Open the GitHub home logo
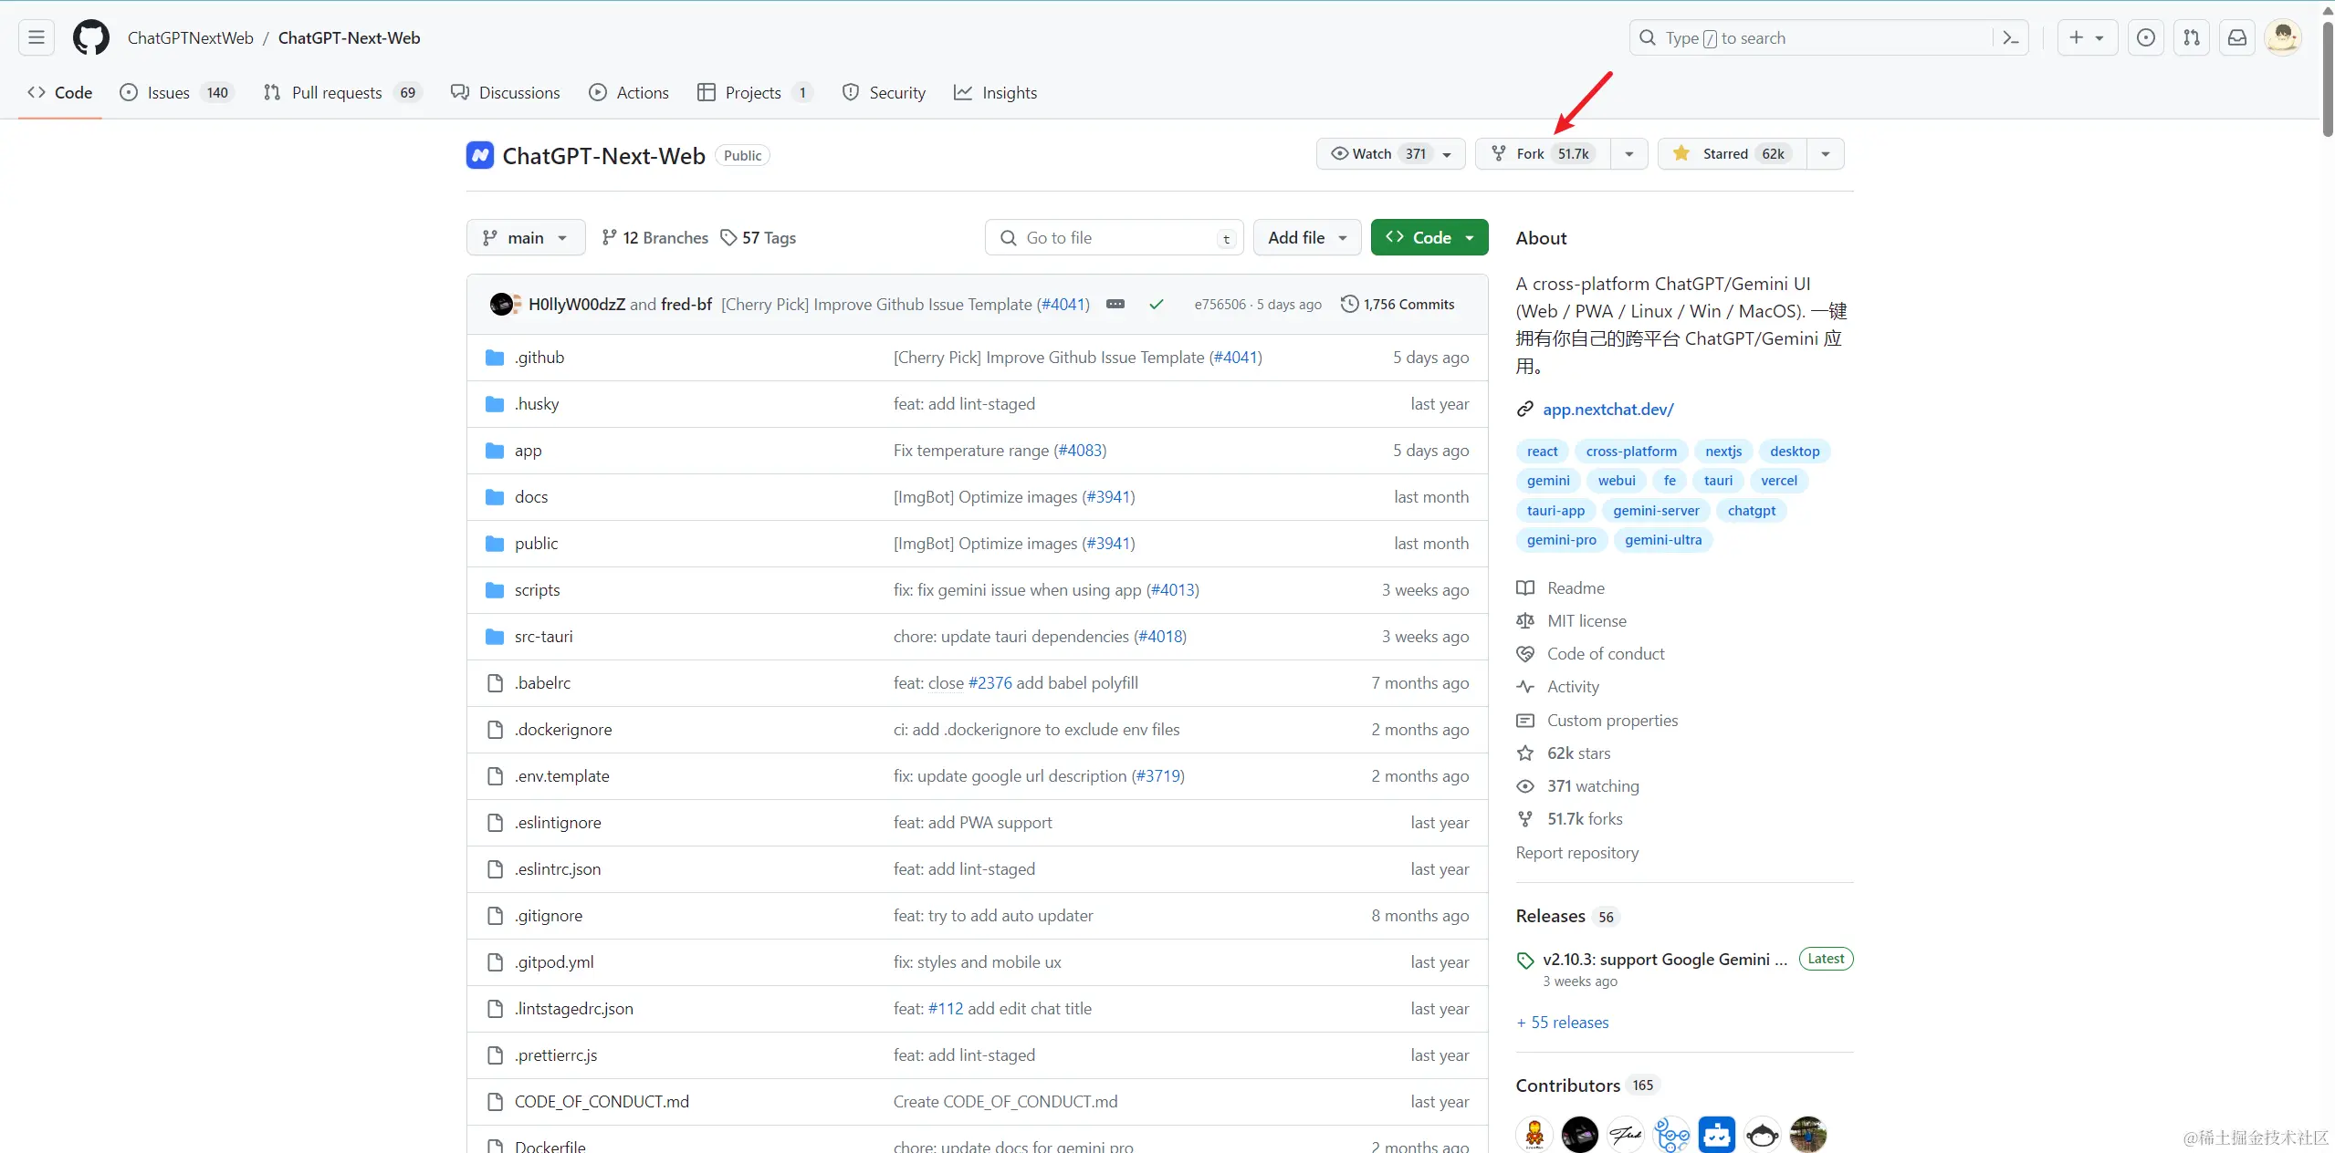This screenshot has width=2335, height=1153. click(90, 37)
